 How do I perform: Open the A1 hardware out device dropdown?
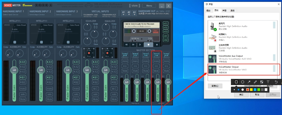(123, 13)
